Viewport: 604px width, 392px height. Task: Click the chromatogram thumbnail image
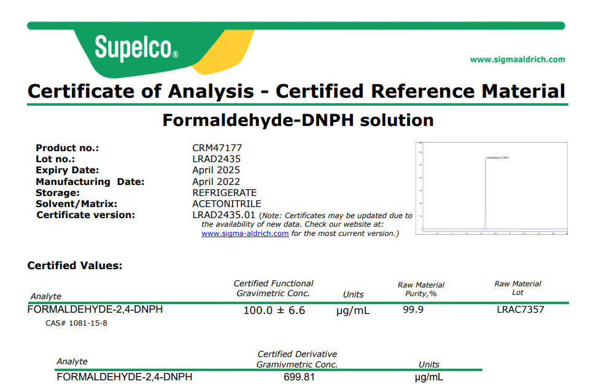click(x=492, y=188)
